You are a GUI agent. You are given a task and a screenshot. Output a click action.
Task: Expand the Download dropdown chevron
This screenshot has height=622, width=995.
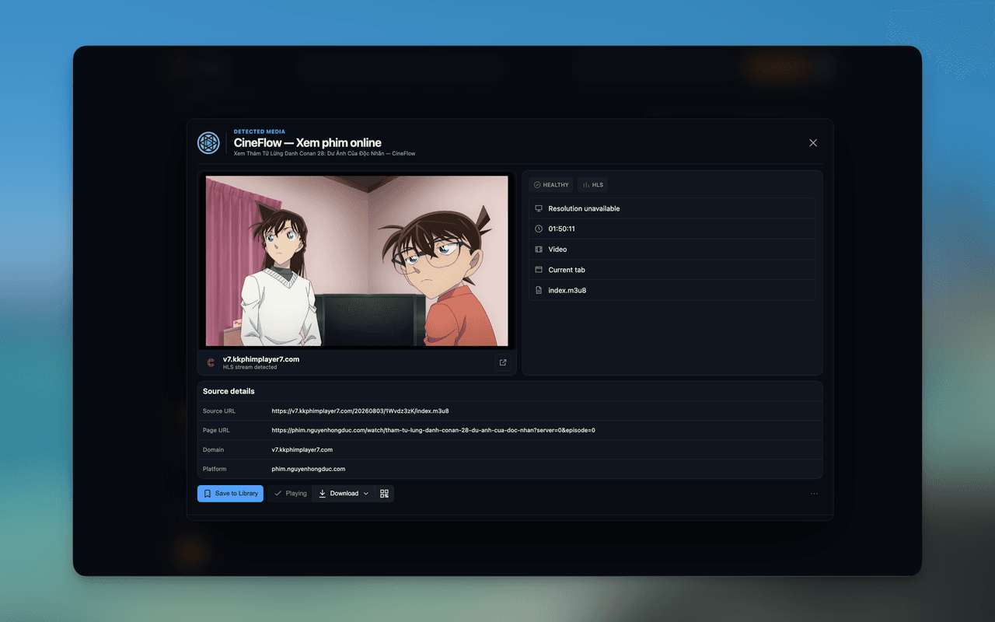tap(366, 494)
